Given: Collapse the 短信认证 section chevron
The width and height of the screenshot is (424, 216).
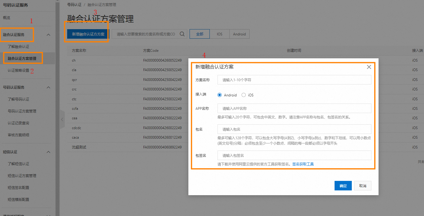Looking at the screenshot, I should [x=49, y=152].
